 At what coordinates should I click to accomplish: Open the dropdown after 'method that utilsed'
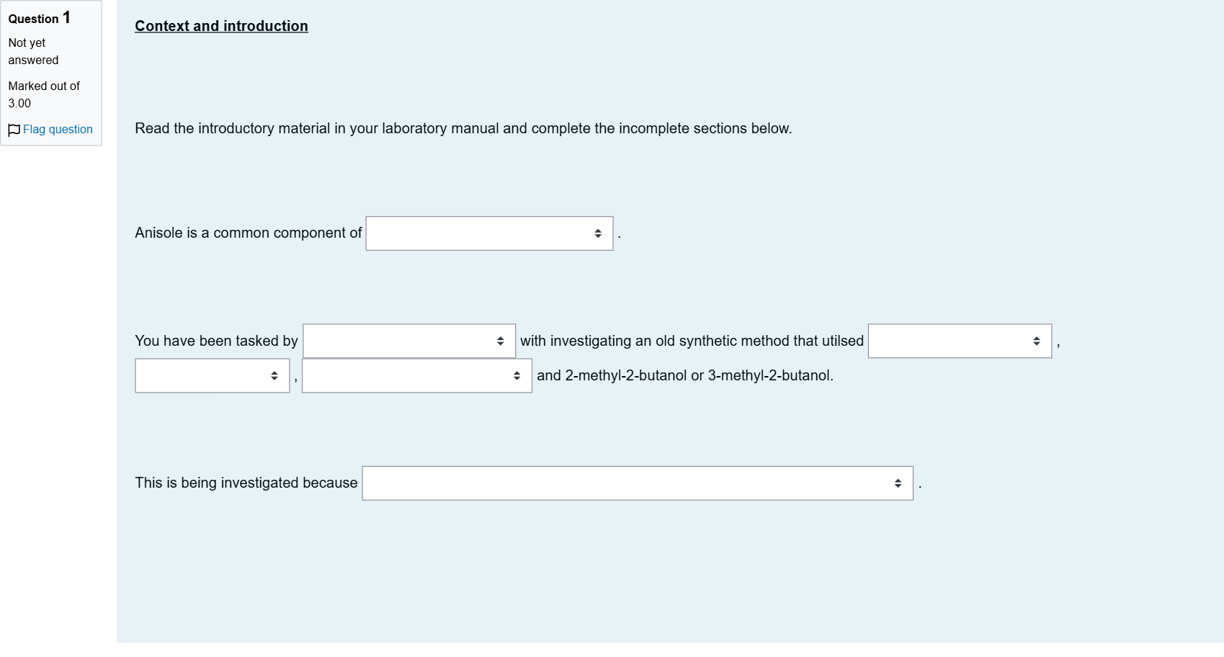tap(960, 341)
